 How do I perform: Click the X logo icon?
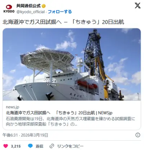tap(138, 5)
